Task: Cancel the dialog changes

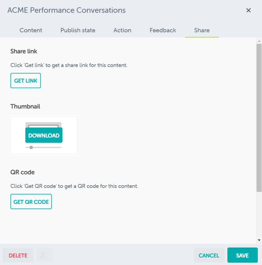Action: coord(209,255)
